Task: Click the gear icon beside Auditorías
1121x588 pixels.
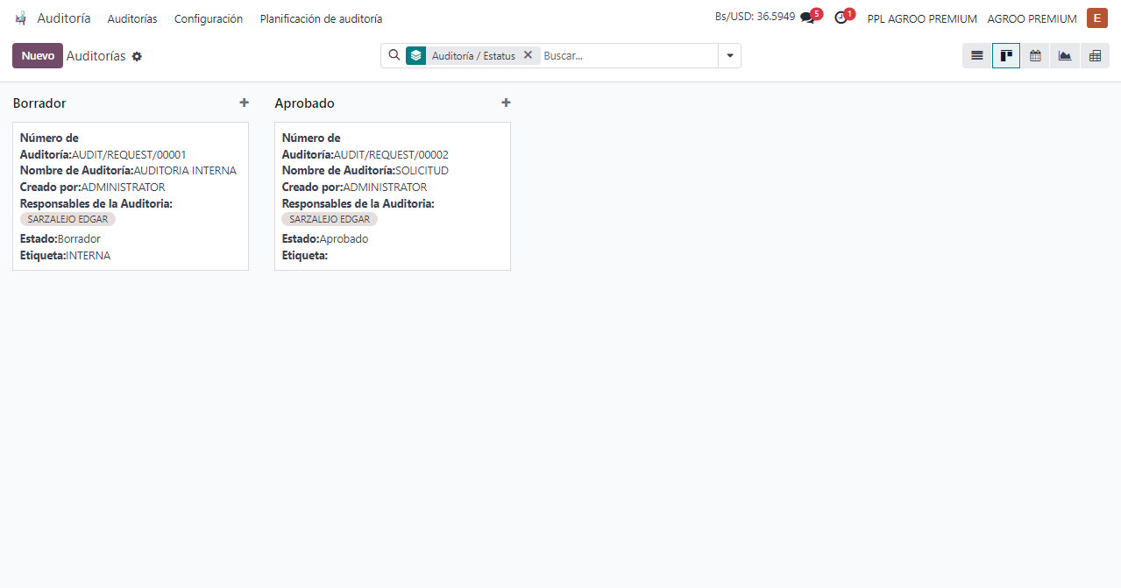Action: (137, 57)
